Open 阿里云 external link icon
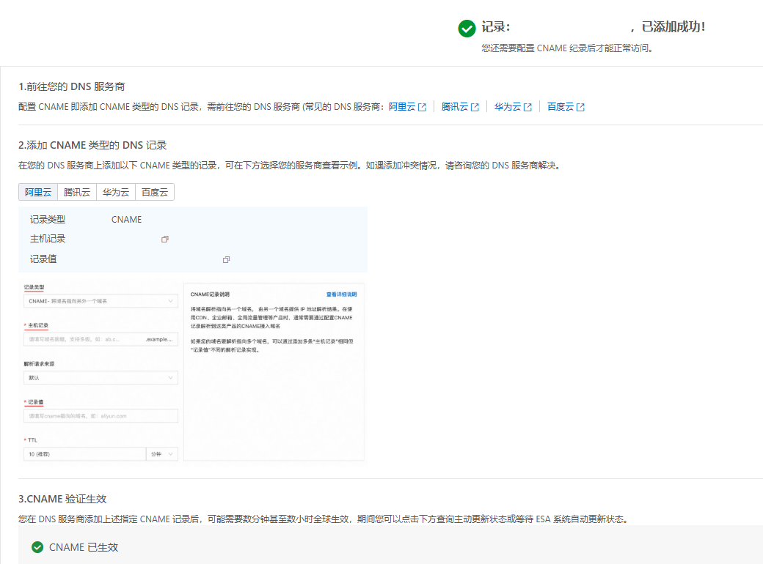 pyautogui.click(x=422, y=107)
